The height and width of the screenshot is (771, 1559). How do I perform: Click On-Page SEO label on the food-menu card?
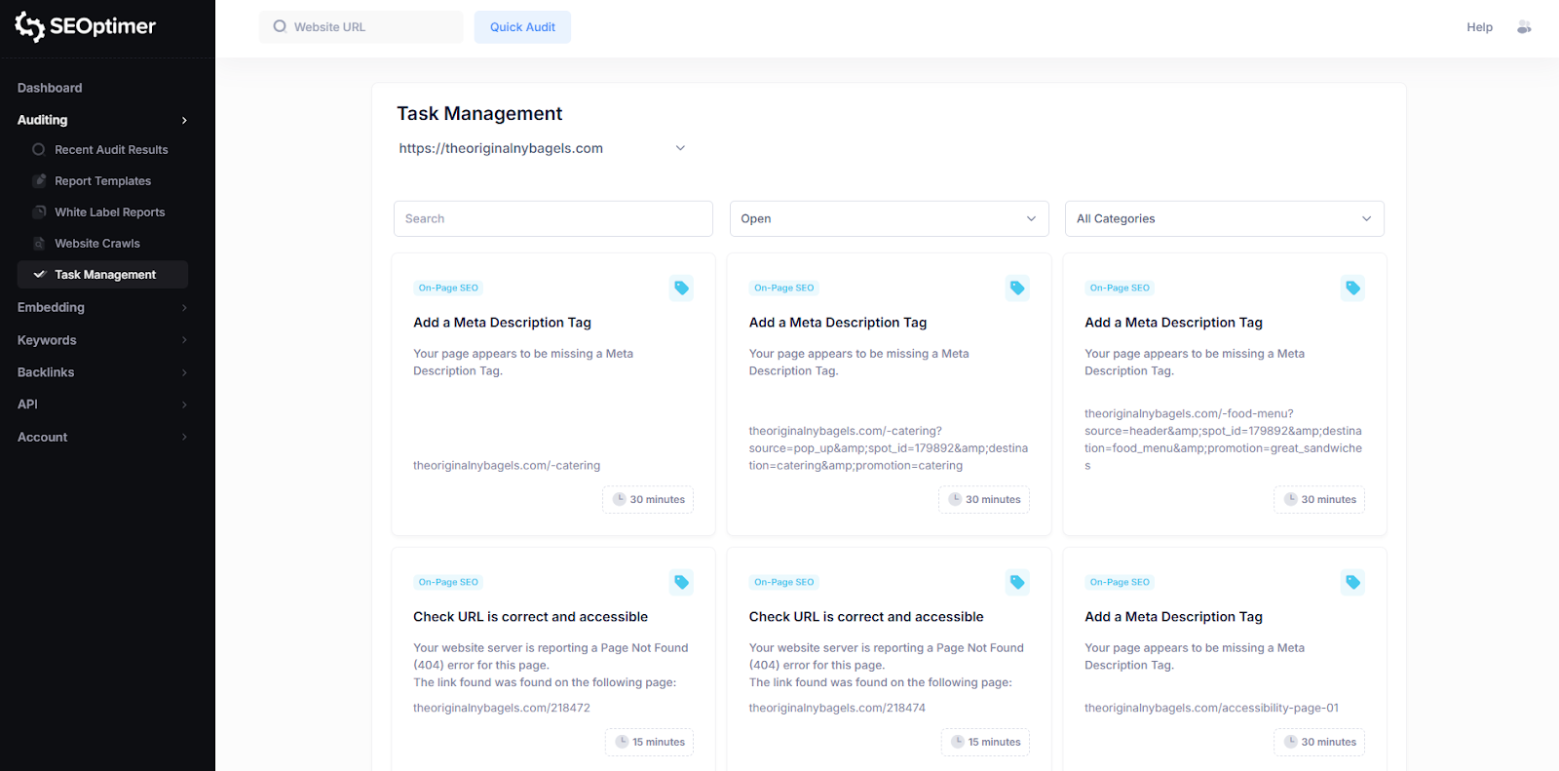1120,288
